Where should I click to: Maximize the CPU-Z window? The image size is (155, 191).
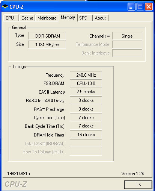pos(140,7)
